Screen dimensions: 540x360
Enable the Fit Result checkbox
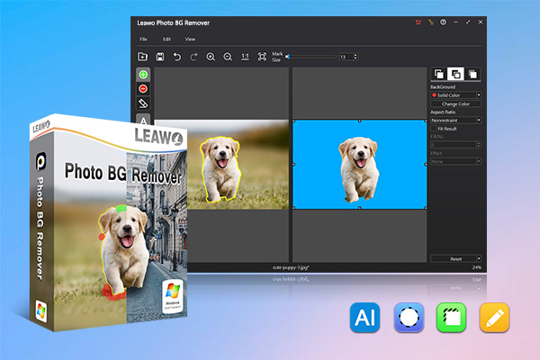[x=434, y=129]
